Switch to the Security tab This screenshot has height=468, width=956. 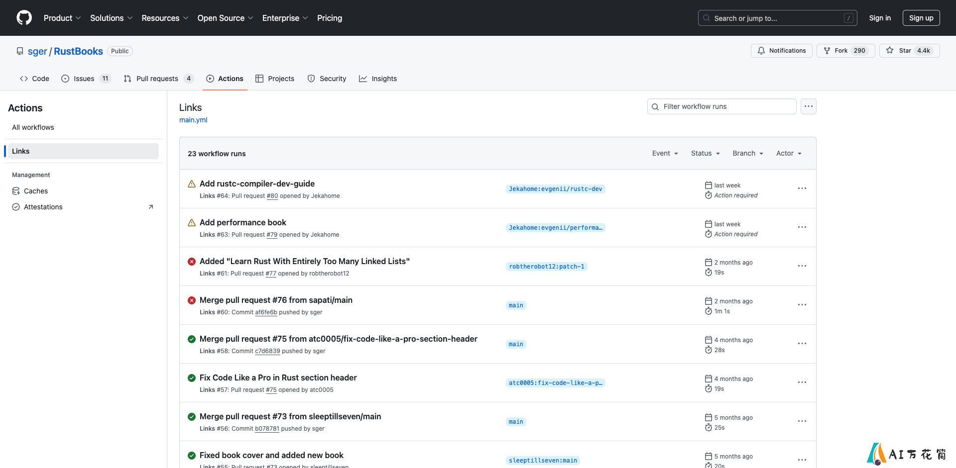[x=327, y=79]
